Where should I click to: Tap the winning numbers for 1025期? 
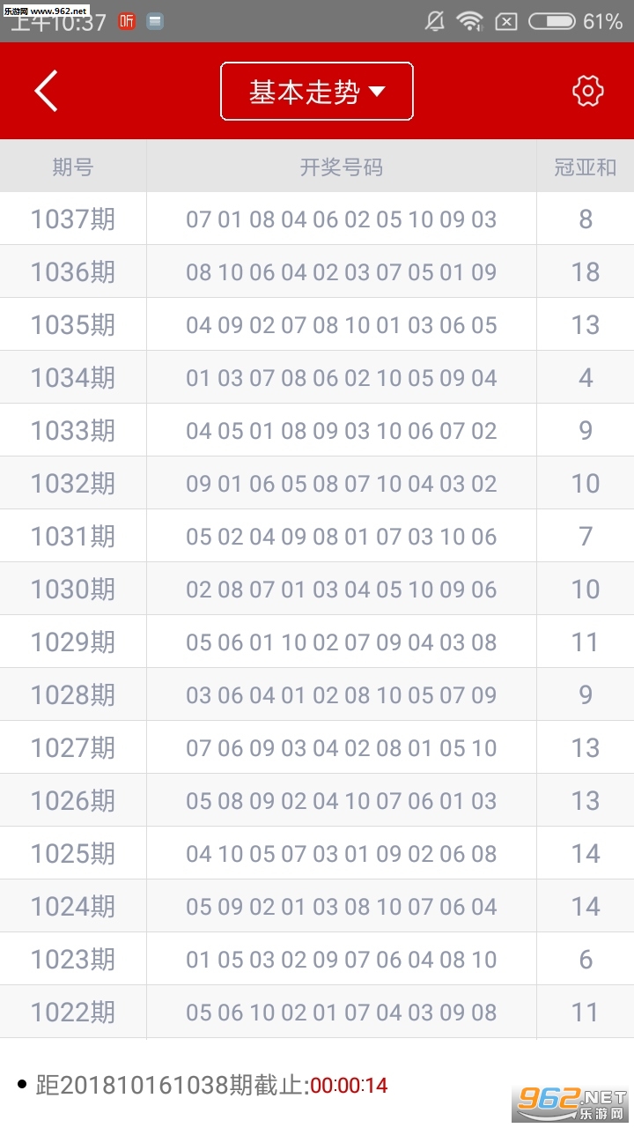342,853
